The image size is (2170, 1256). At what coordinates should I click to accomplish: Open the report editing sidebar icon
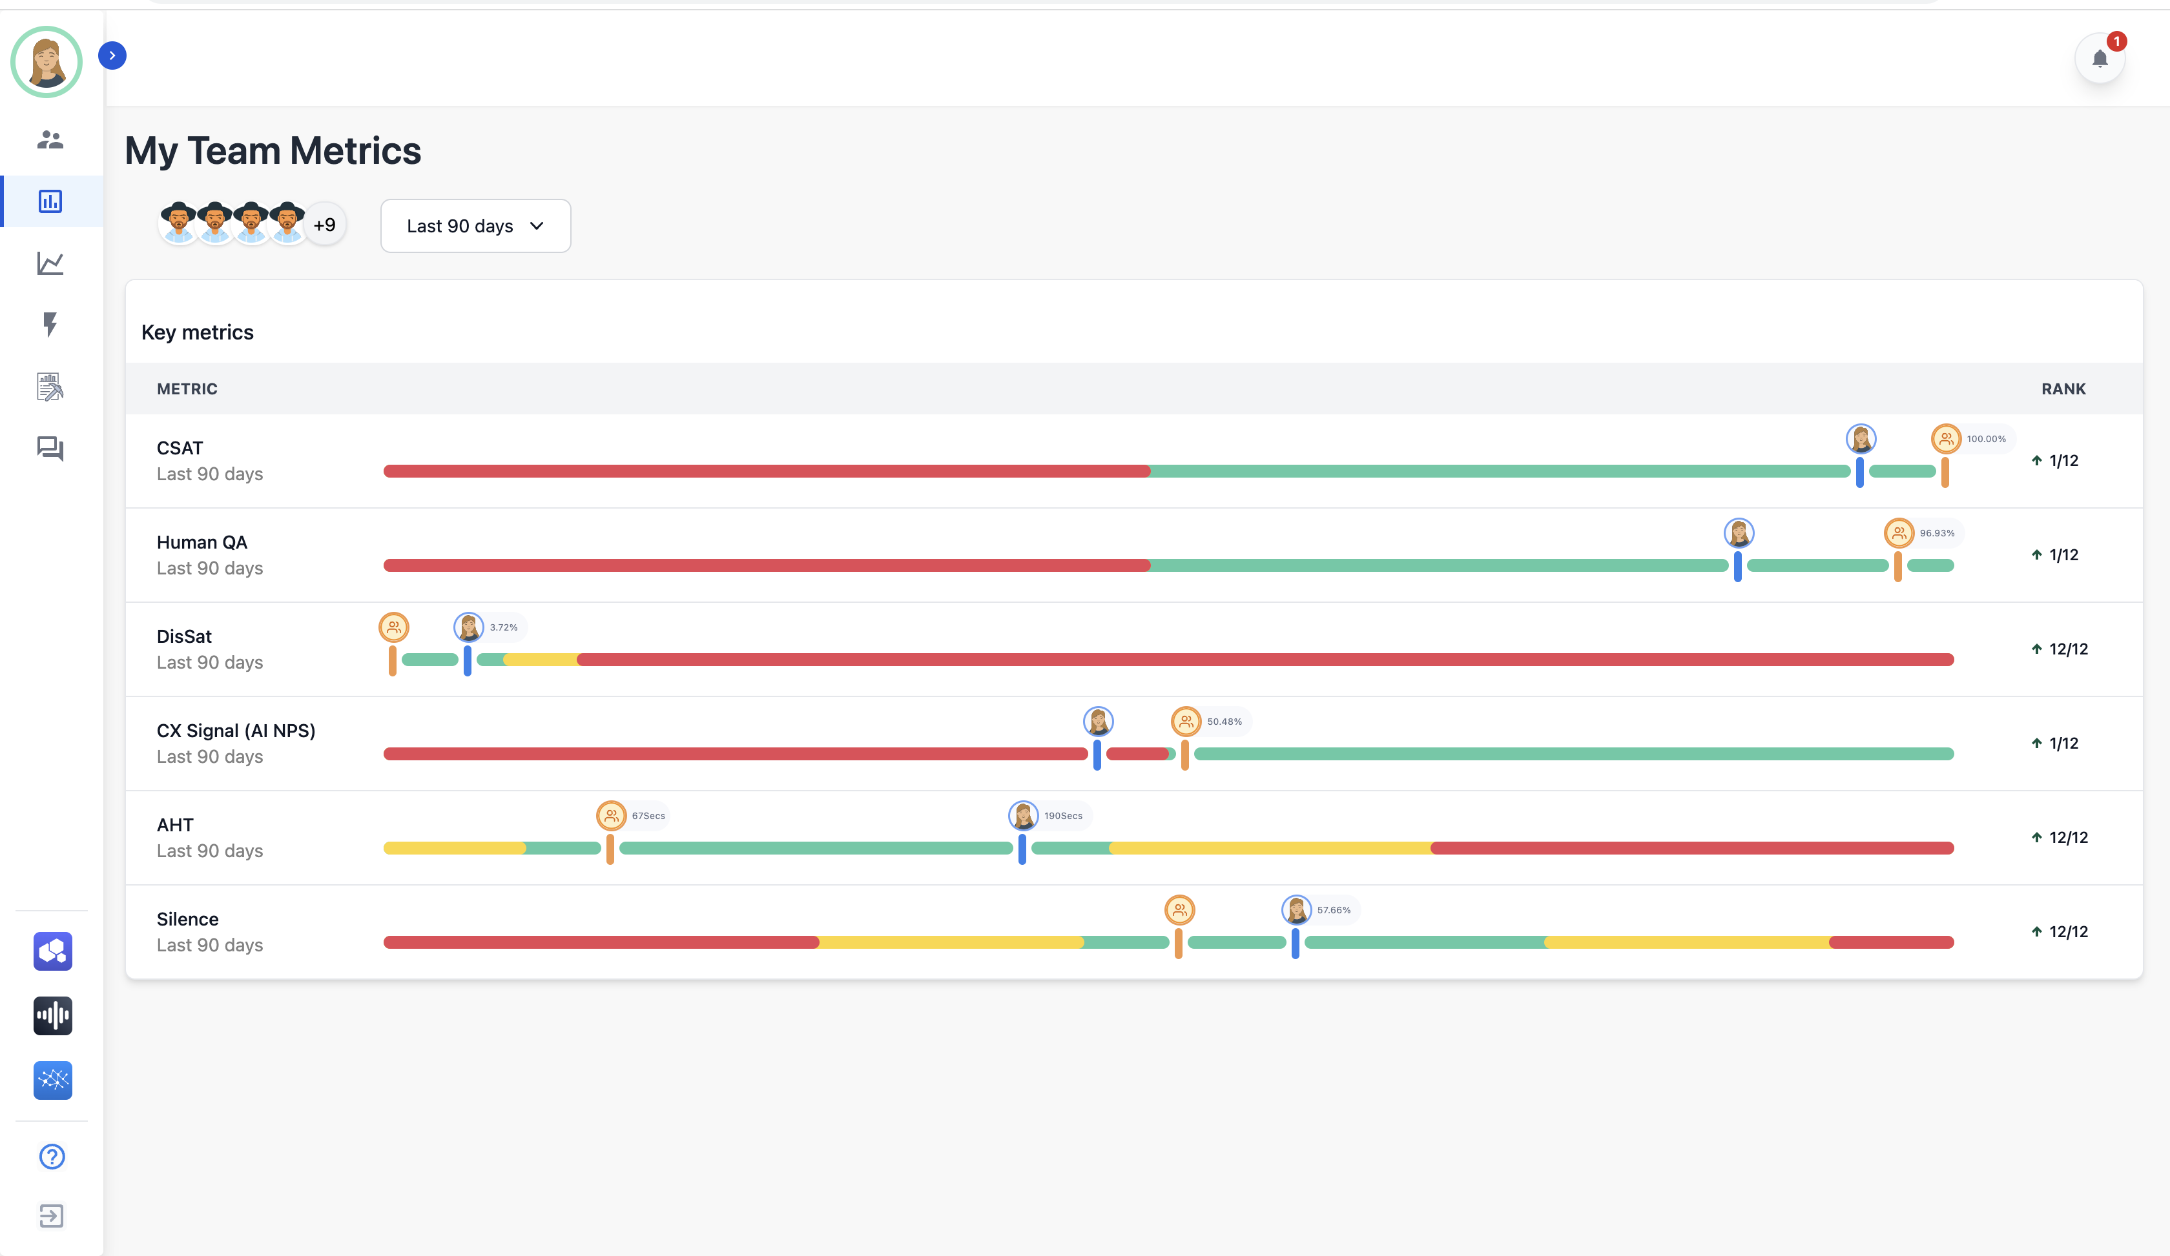click(51, 387)
